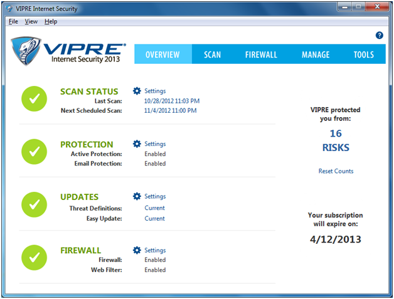Click the green Scan Status checkmark icon
This screenshot has height=299, width=394.
(x=34, y=98)
